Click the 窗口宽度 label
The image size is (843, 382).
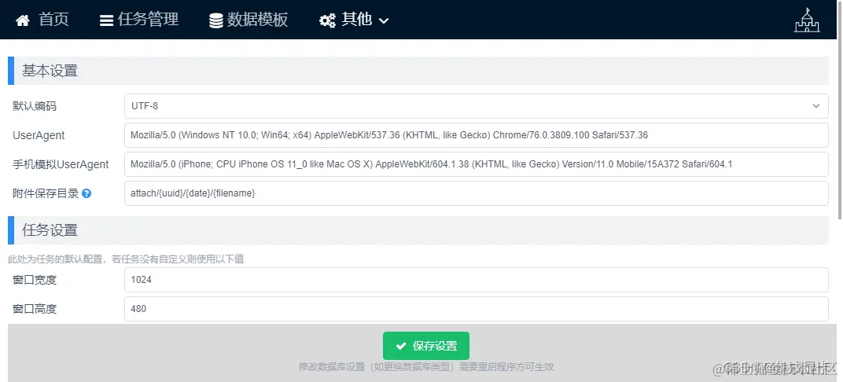point(35,280)
